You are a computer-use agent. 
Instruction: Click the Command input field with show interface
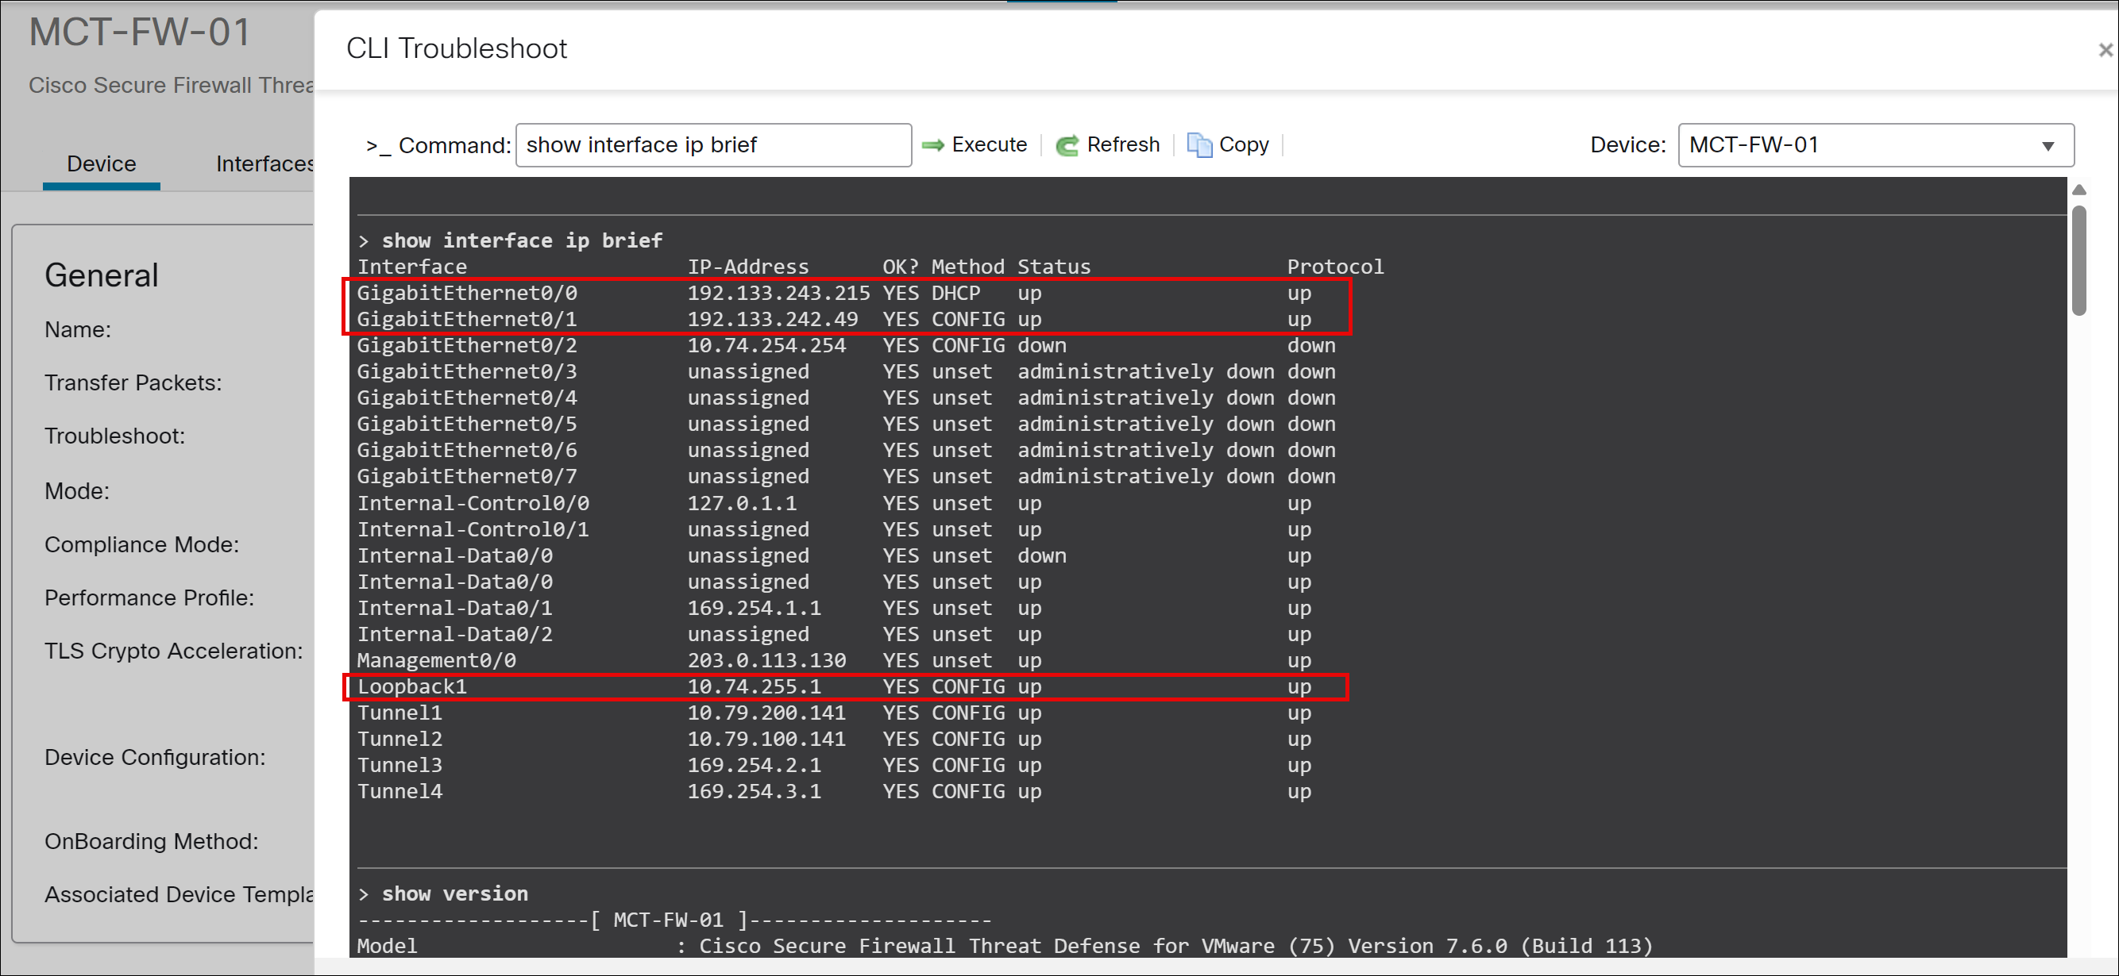tap(712, 144)
